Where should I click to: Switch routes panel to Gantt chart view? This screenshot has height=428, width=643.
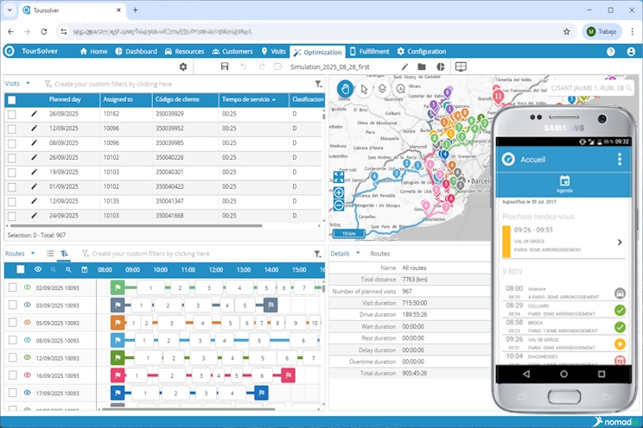pos(65,254)
